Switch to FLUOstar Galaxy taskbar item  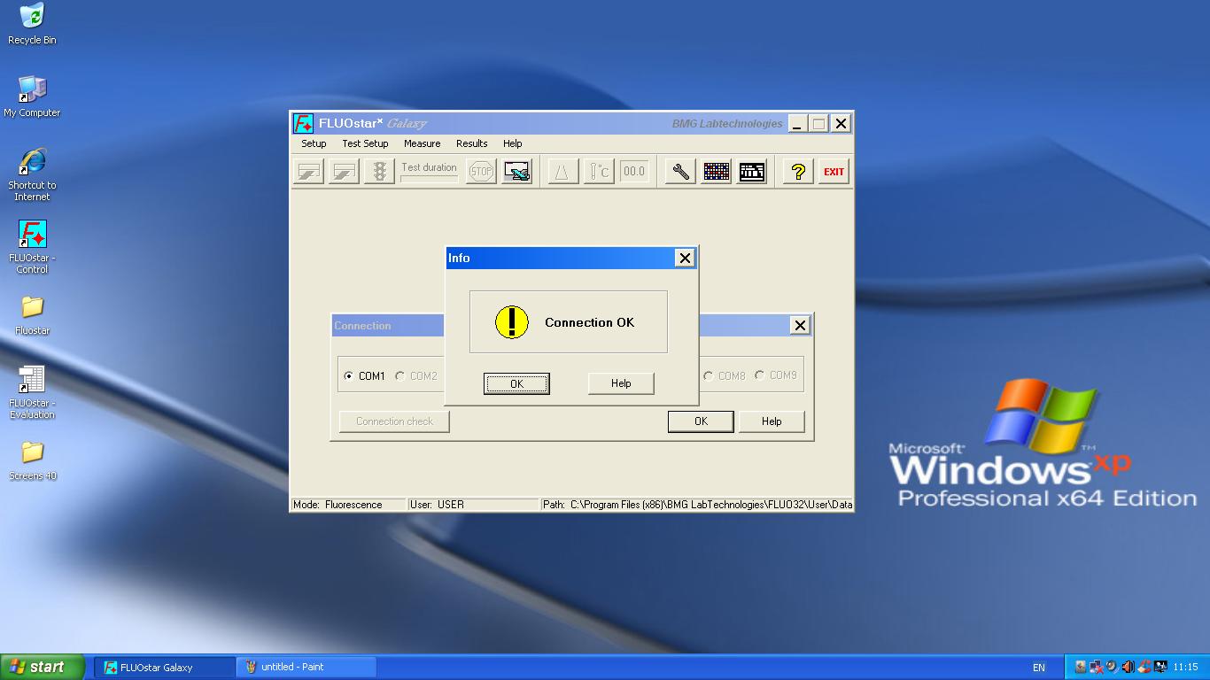[x=165, y=667]
